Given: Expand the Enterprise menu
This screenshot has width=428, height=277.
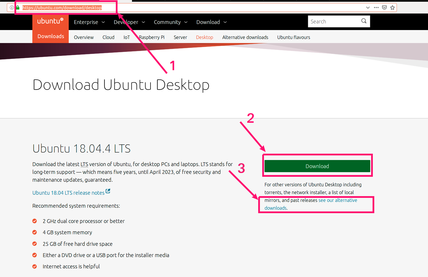Looking at the screenshot, I should point(89,22).
